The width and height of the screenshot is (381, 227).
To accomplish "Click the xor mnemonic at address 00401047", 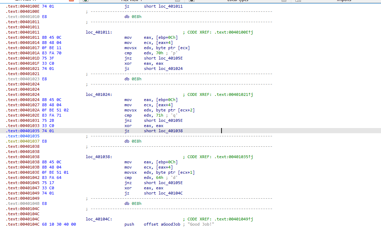I will [128, 188].
